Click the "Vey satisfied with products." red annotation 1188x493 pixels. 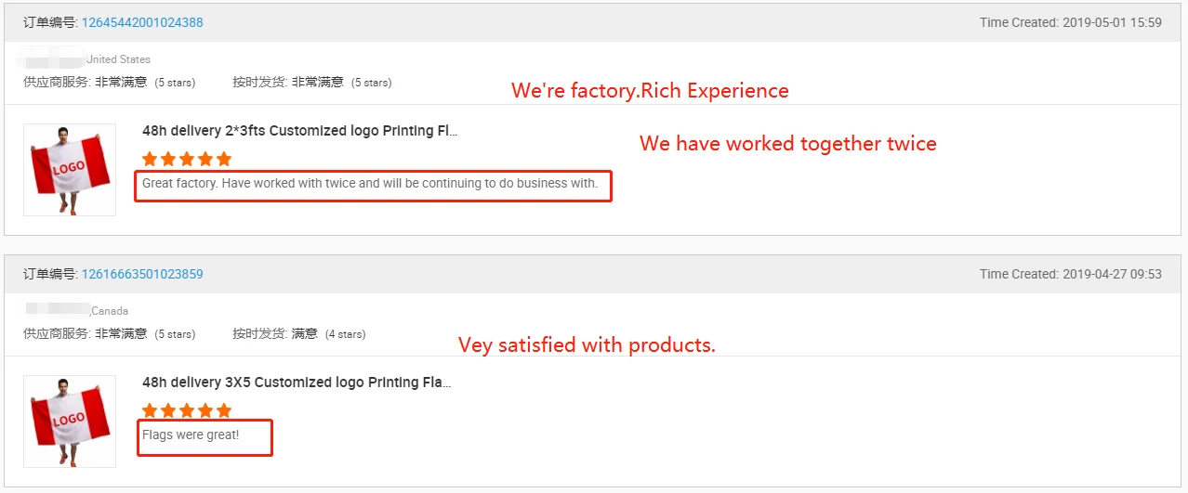click(587, 345)
